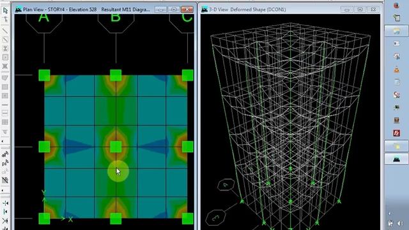Select the create areas at click tool

point(5,96)
